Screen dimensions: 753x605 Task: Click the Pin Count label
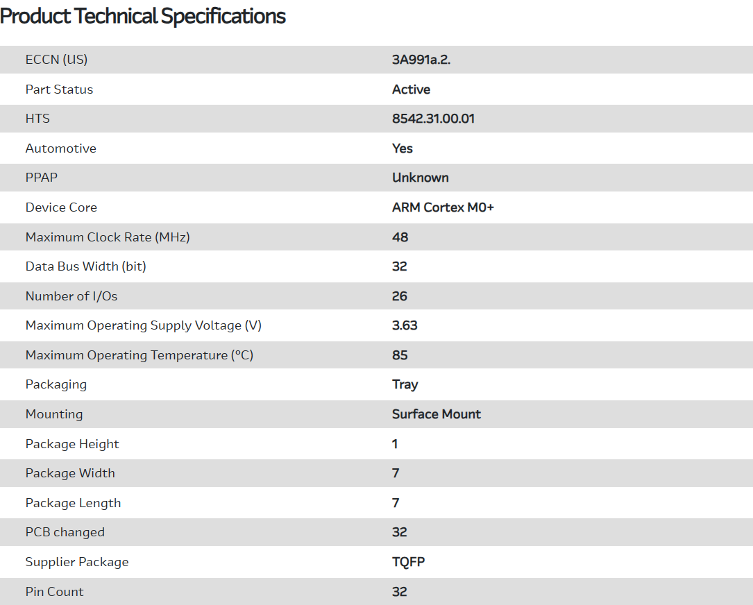[55, 592]
